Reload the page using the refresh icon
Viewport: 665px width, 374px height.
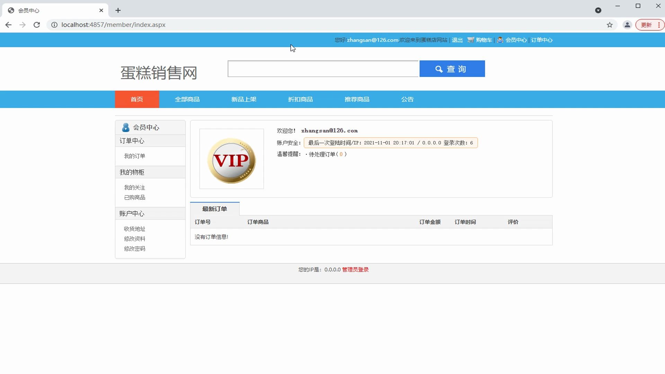coord(37,25)
